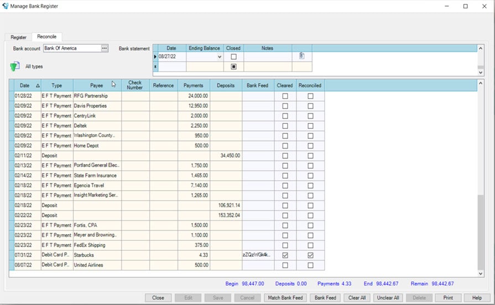The height and width of the screenshot is (305, 495).
Task: Check Closed box for 08/27/22 statement
Action: coord(233,57)
